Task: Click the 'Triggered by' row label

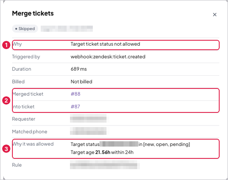Action: point(26,57)
